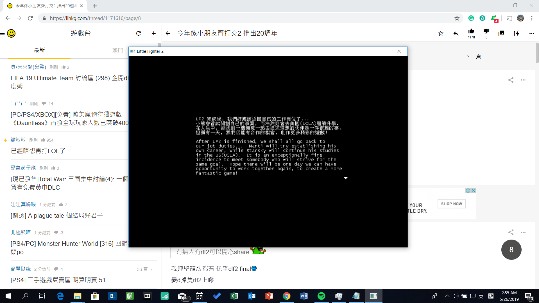Open thread FIFA 19 Ultimate Team 討論區
Screen dimensions: 539x303
point(70,82)
